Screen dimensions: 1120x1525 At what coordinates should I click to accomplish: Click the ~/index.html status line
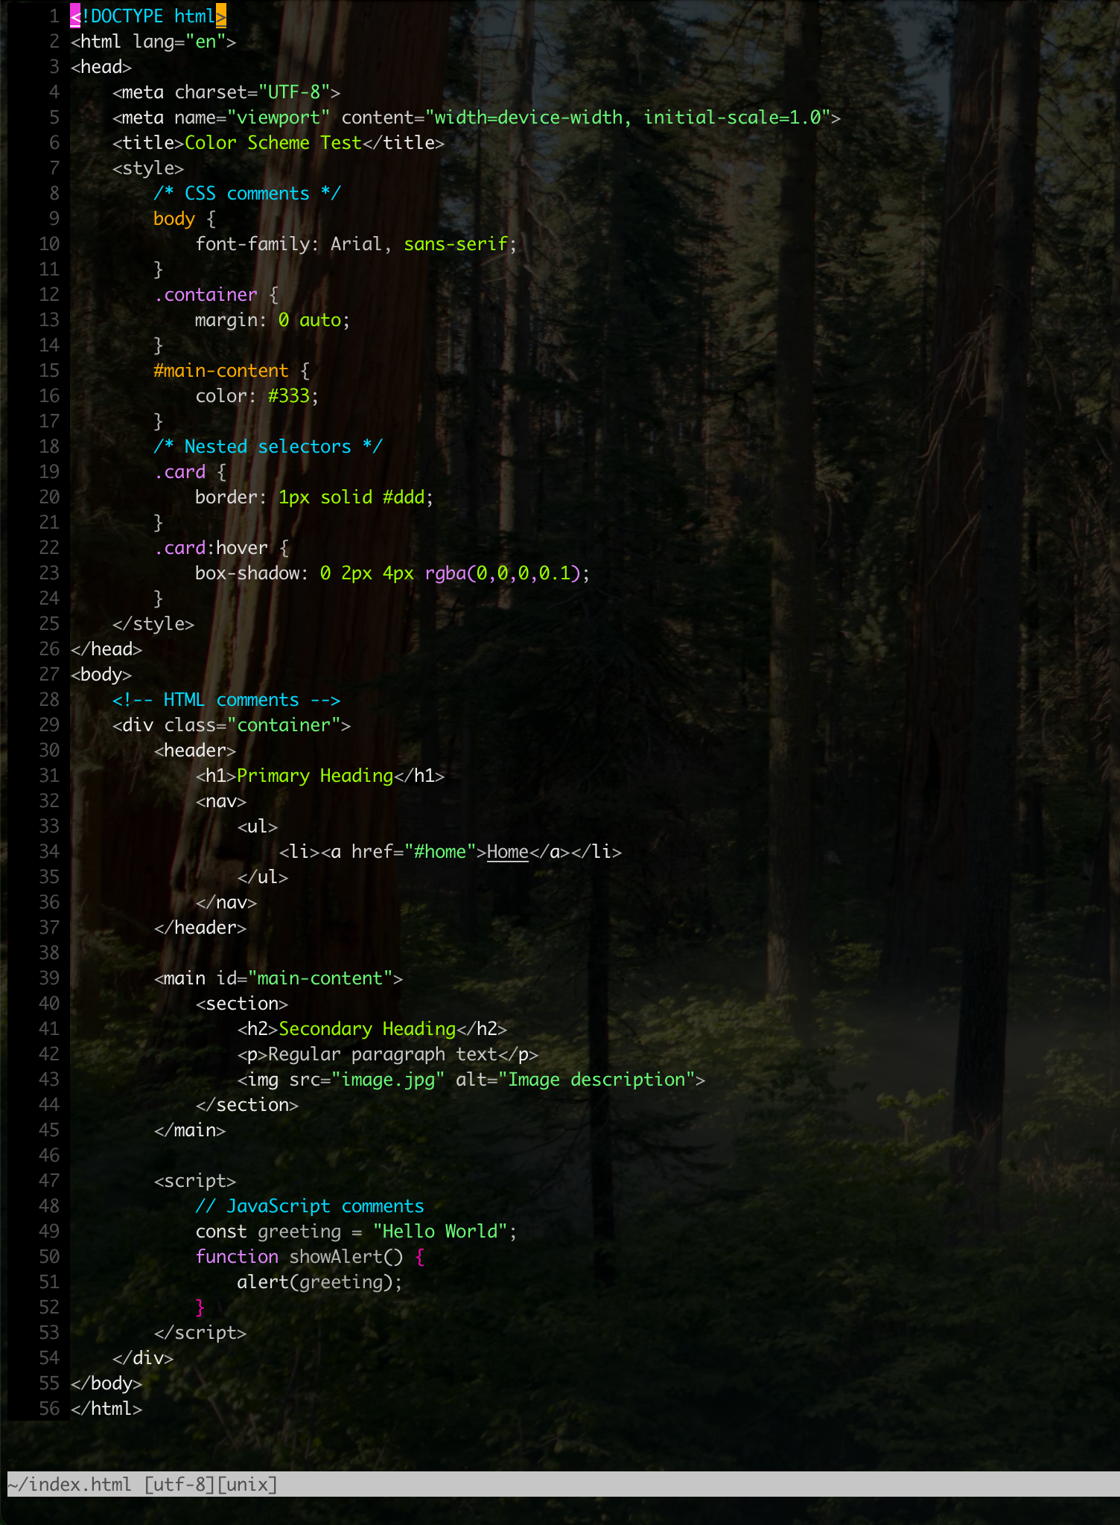(x=564, y=1484)
